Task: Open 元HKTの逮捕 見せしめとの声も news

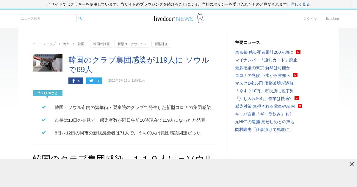Action: click(265, 122)
